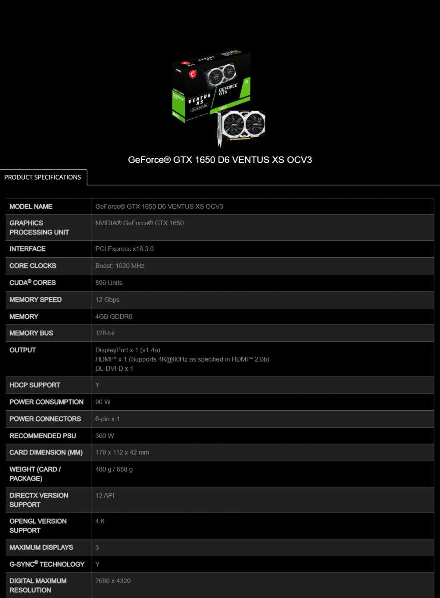Click the HDMI 4K@60Hz output line

(182, 359)
